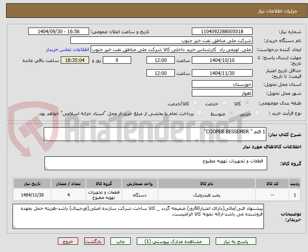Select the کالا/خدمت radio button
The width and height of the screenshot is (308, 252).
195,103
